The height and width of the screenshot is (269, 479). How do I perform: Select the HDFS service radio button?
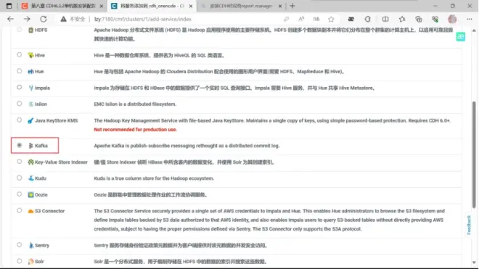(x=20, y=30)
